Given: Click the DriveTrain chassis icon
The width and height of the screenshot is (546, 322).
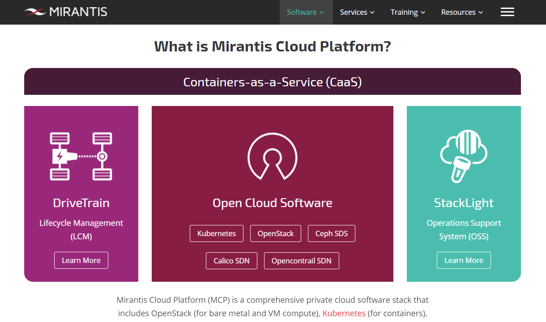Looking at the screenshot, I should pyautogui.click(x=81, y=156).
